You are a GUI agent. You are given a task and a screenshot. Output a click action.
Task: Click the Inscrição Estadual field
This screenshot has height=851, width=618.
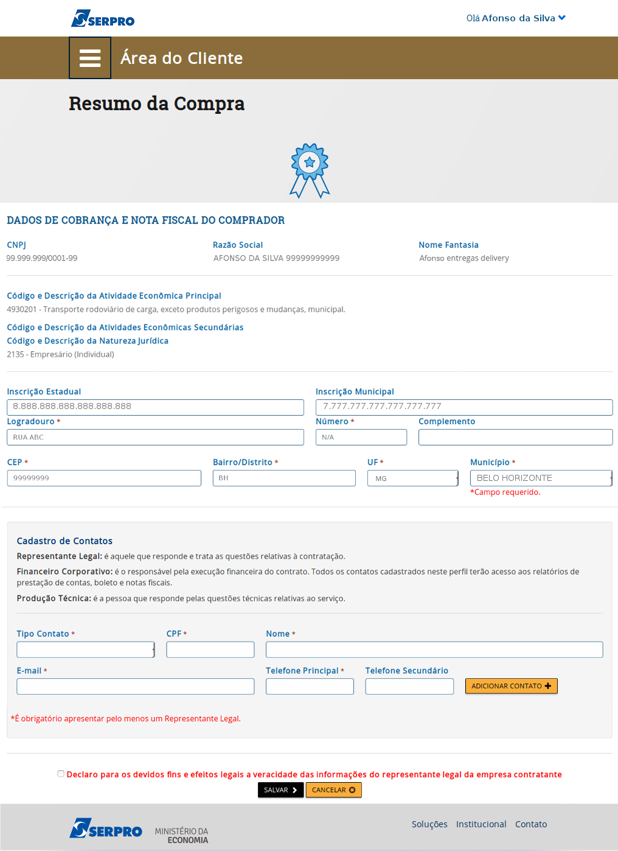[x=155, y=407]
